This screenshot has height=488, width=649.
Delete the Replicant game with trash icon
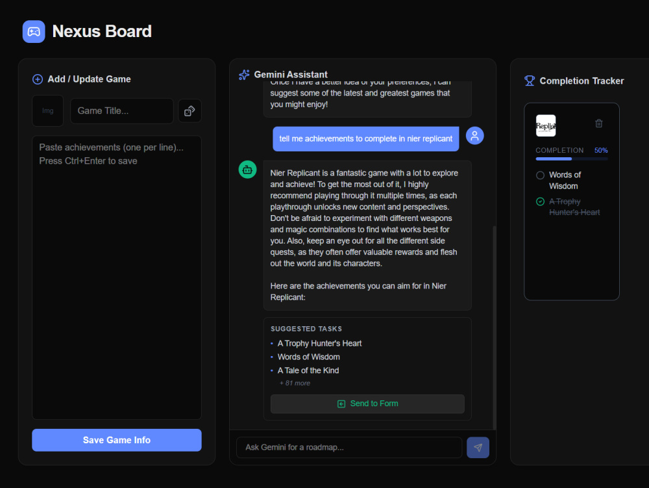click(599, 123)
